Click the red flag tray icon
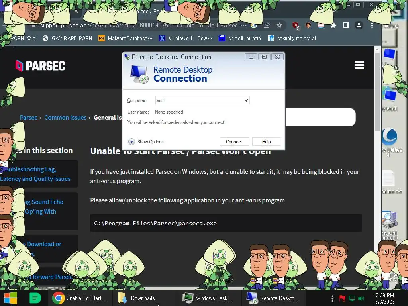The height and width of the screenshot is (306, 408). point(342,298)
